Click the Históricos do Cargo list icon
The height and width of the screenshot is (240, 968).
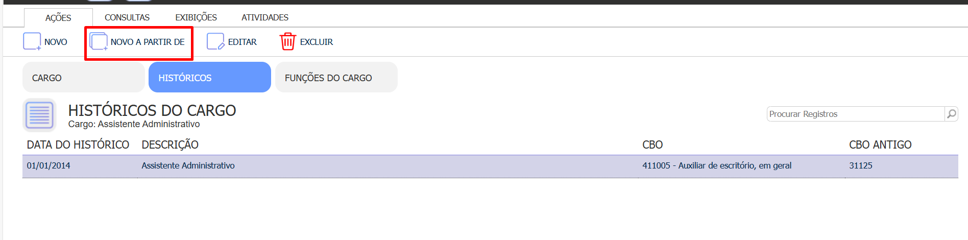coord(39,115)
